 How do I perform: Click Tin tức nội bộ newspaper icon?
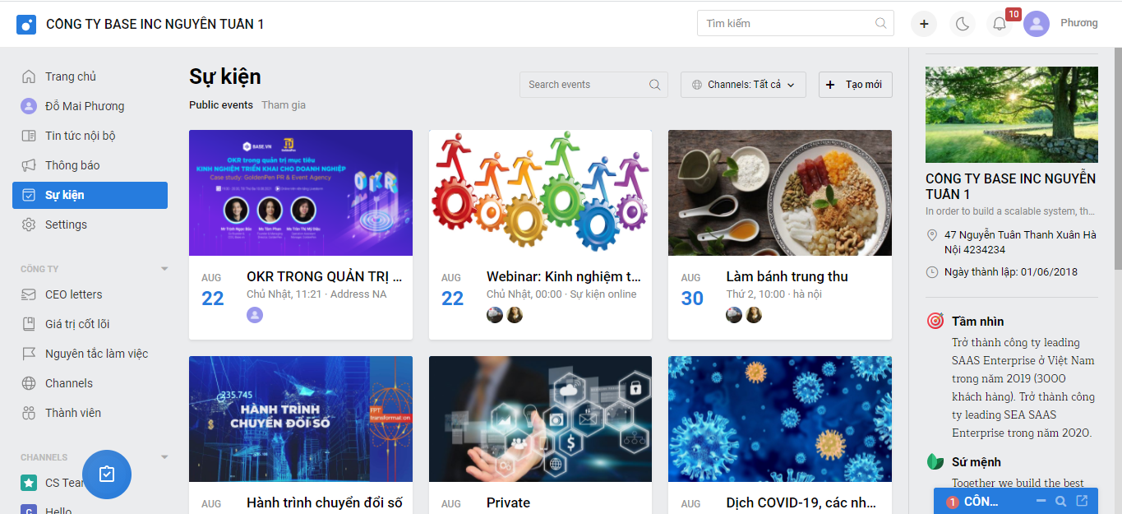coord(29,136)
